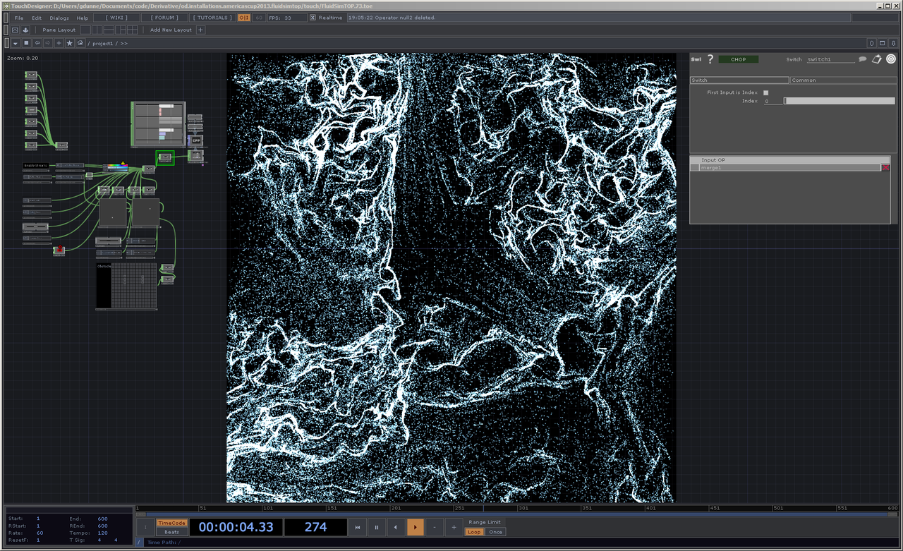Click the Index parameter slider
This screenshot has height=551, width=903.
tap(839, 101)
